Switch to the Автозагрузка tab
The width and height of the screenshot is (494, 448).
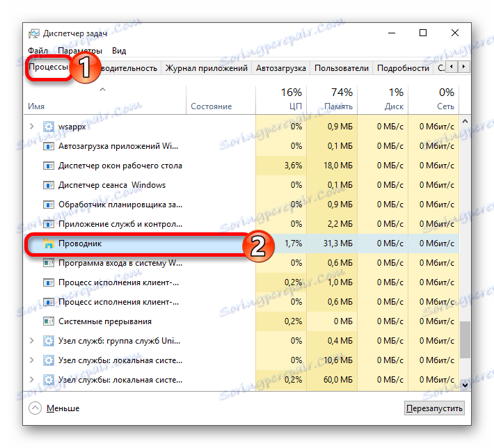click(280, 68)
